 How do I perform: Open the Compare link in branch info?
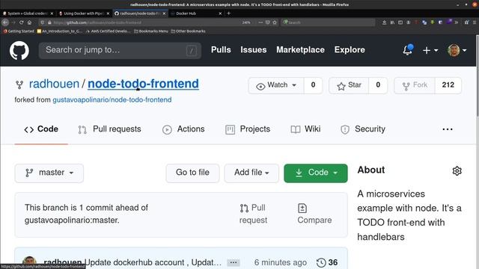pyautogui.click(x=314, y=214)
